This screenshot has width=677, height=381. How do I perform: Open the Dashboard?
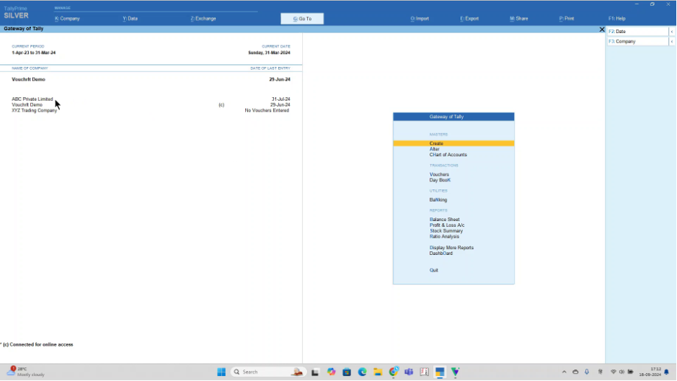tap(441, 254)
